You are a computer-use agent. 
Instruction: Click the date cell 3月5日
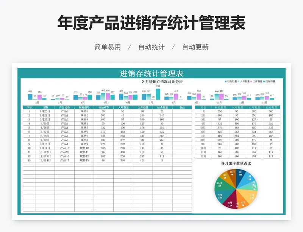tap(45, 123)
